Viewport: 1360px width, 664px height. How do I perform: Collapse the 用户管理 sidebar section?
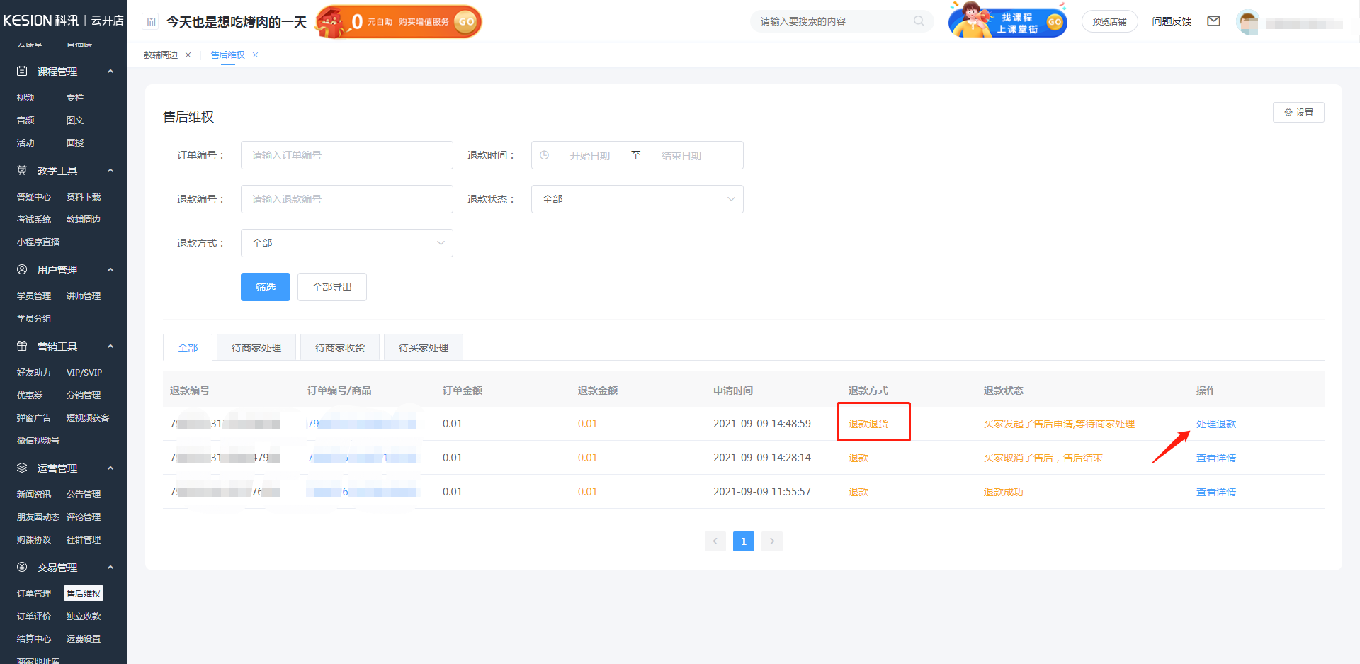pos(110,269)
